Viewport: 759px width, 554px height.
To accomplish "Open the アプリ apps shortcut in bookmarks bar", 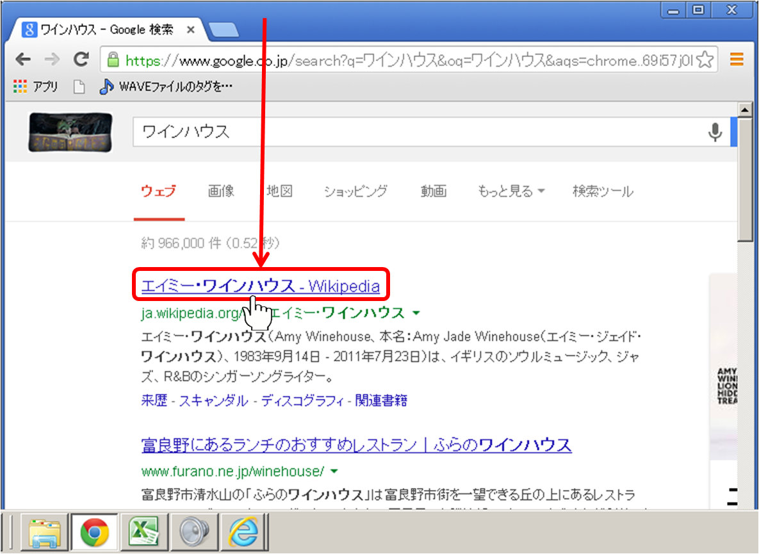I will [x=36, y=87].
